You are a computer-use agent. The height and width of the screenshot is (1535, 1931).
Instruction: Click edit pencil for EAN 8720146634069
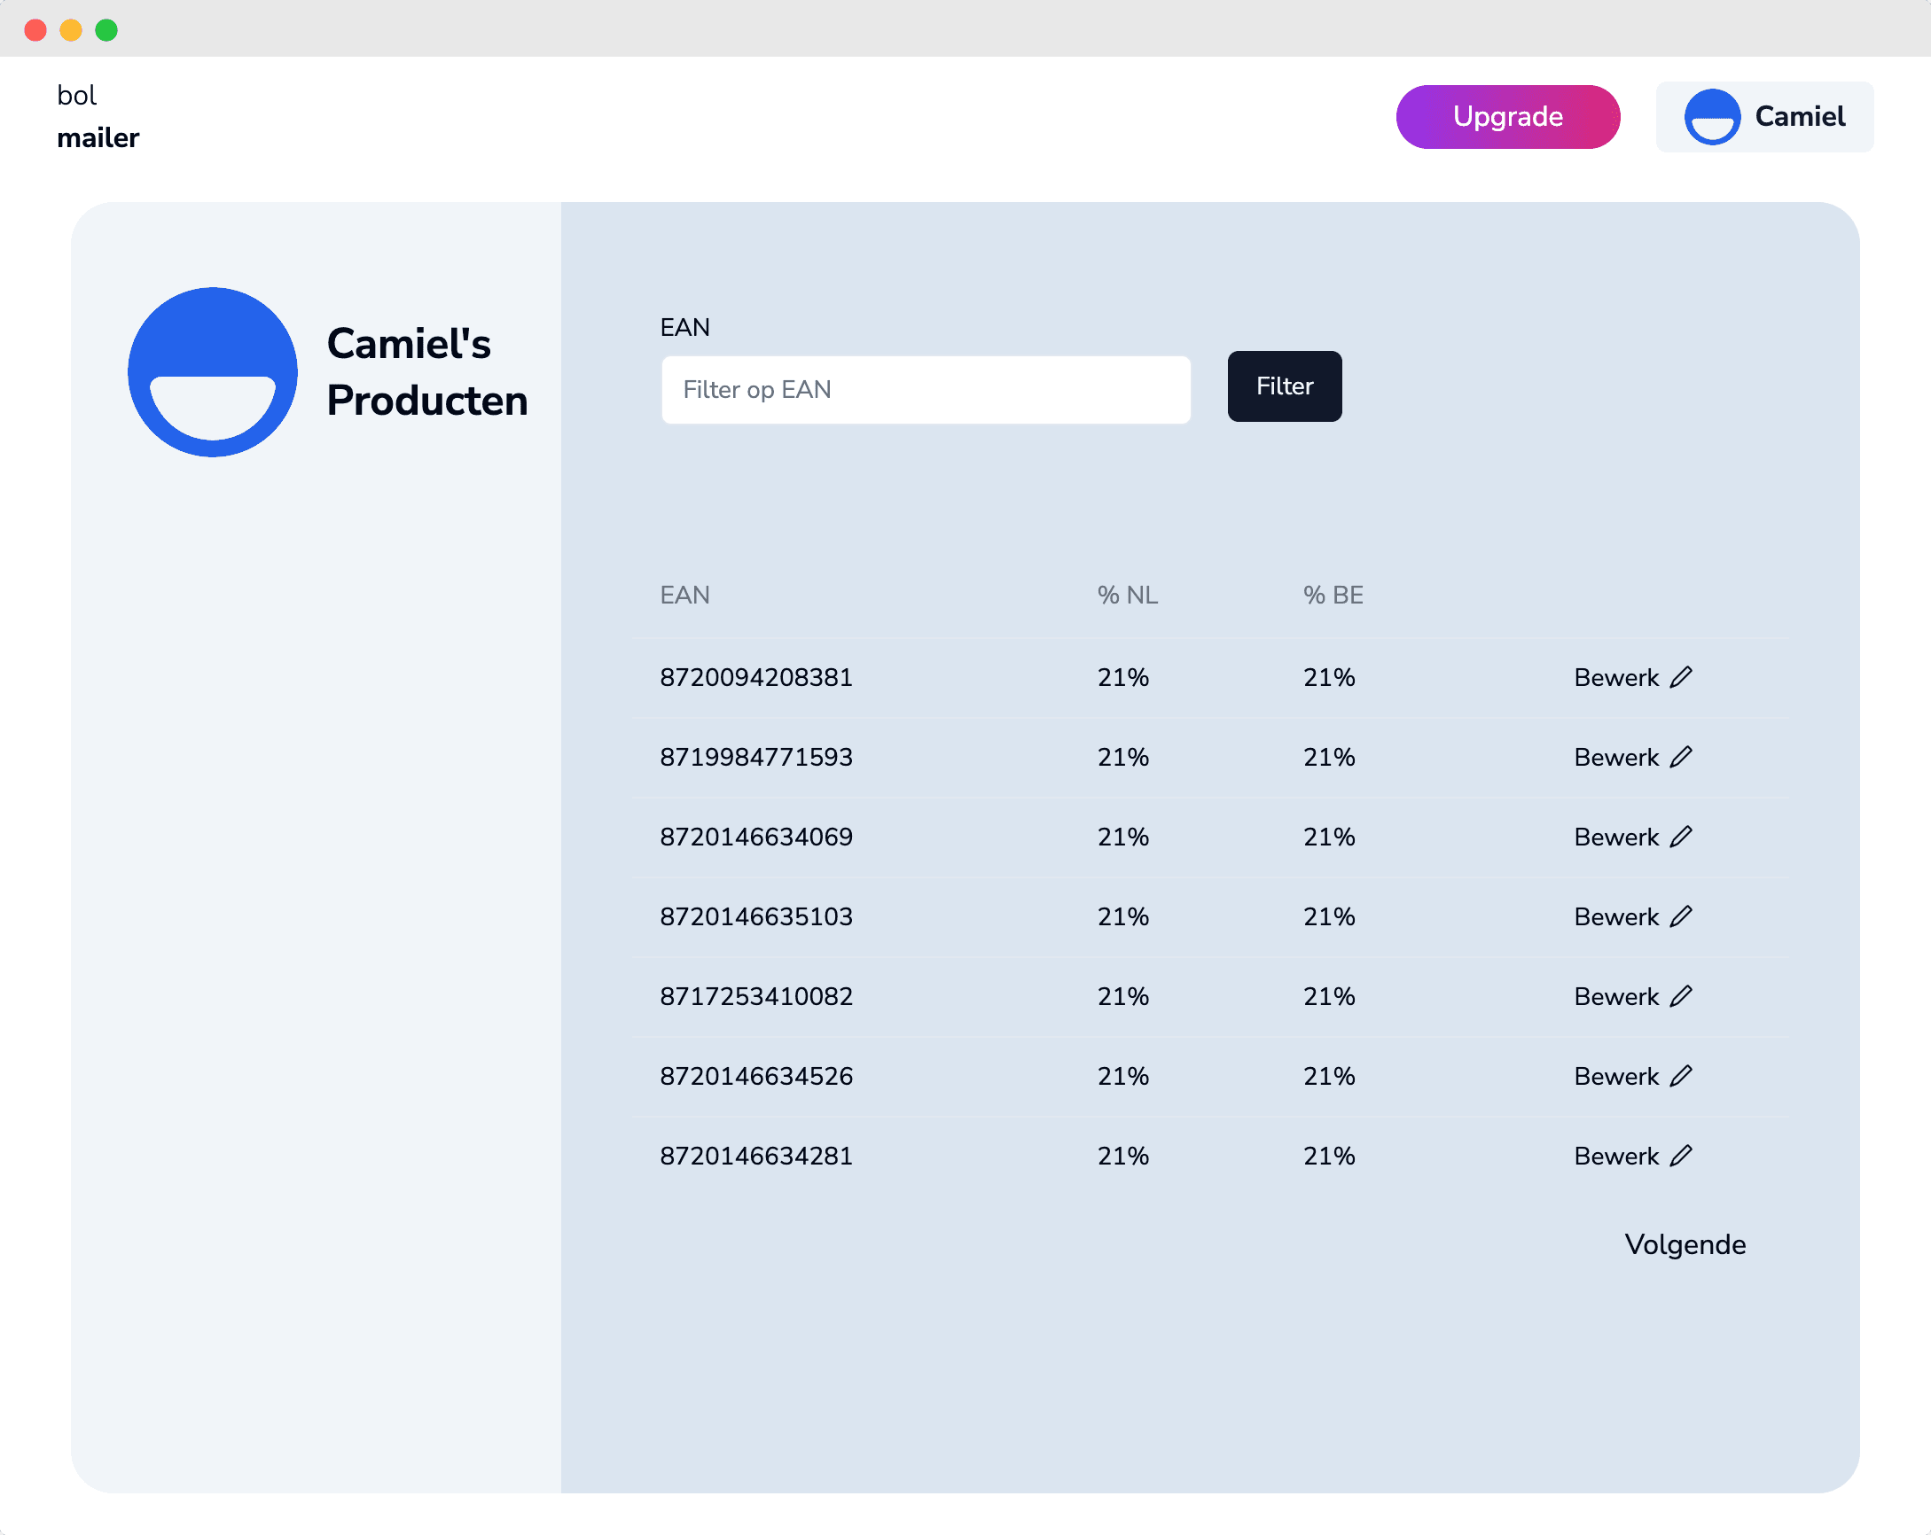(1681, 837)
